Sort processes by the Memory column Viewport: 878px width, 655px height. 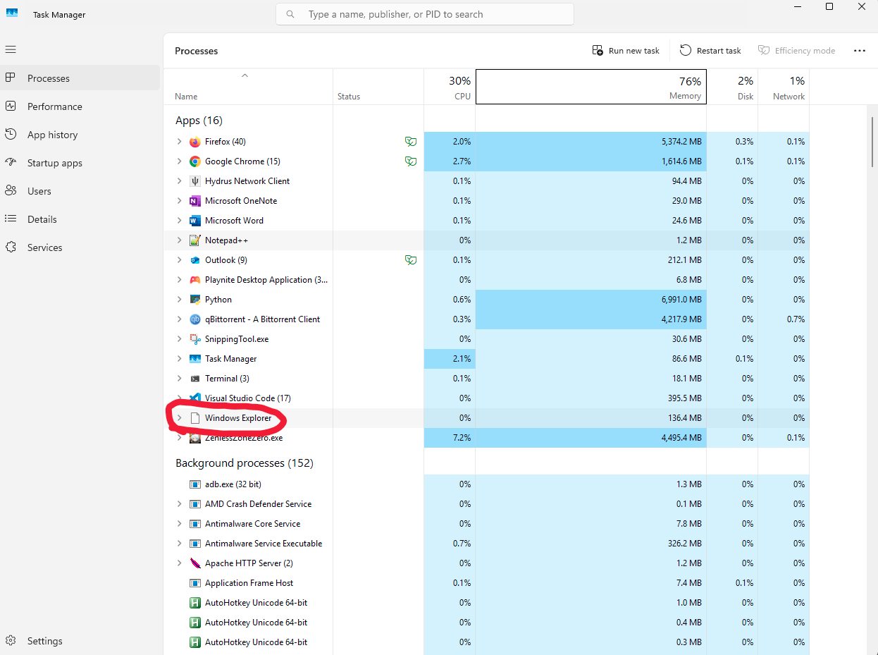[x=591, y=87]
